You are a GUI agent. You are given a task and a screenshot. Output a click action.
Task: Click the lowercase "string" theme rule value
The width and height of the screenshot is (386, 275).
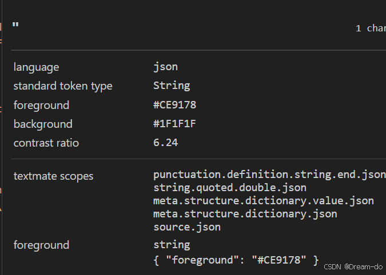click(172, 245)
